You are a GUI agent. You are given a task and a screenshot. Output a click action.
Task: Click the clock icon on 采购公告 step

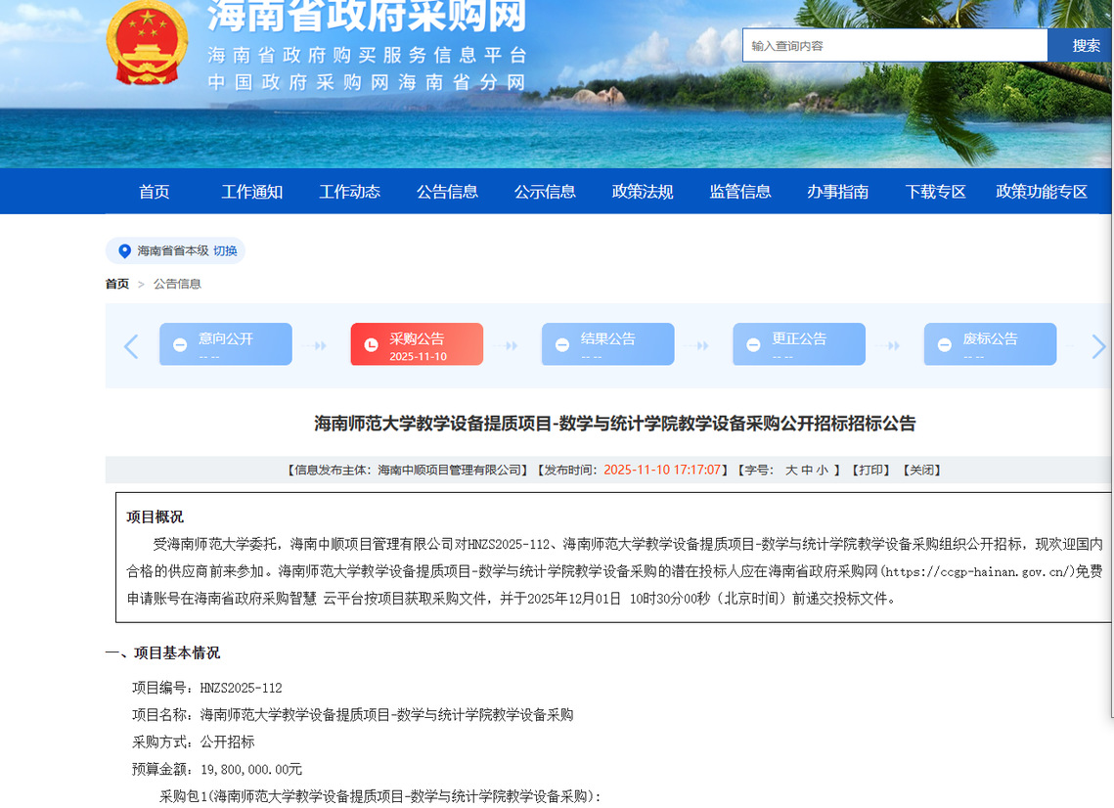coord(371,345)
